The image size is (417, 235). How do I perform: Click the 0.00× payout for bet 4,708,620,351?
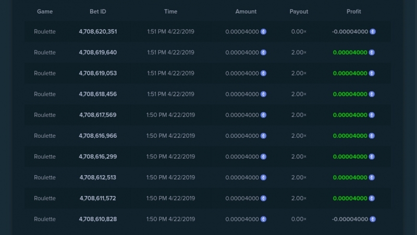pos(299,32)
